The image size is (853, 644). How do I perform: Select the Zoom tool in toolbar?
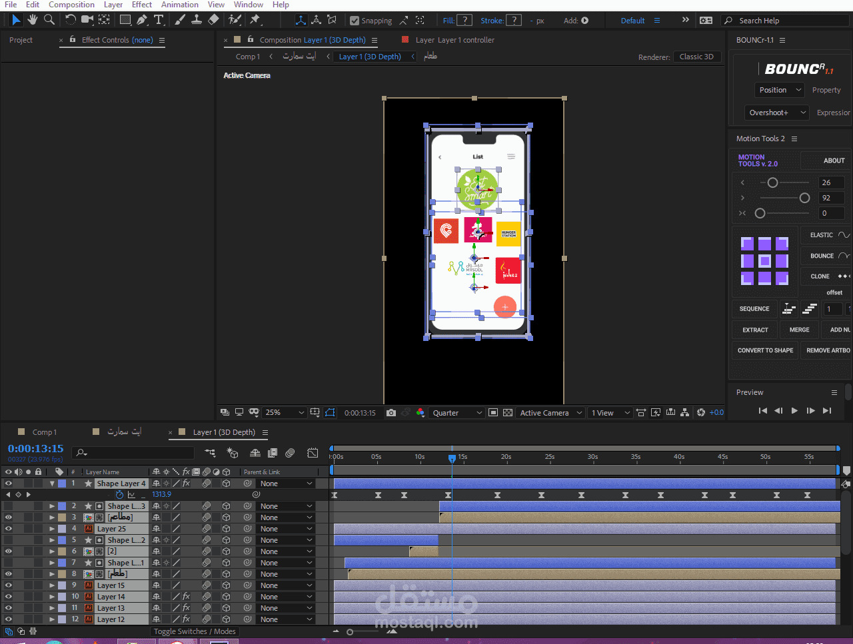coord(49,20)
